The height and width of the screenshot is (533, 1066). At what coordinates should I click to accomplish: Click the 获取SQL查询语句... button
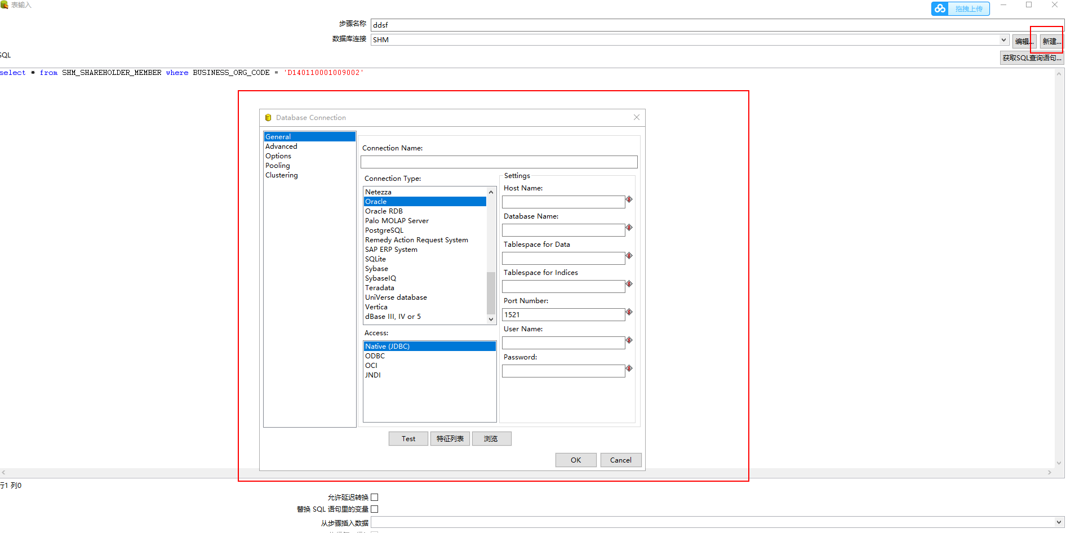pyautogui.click(x=1032, y=58)
